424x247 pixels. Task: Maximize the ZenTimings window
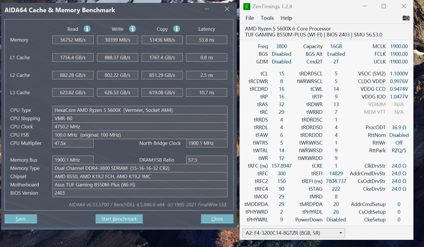click(x=384, y=6)
